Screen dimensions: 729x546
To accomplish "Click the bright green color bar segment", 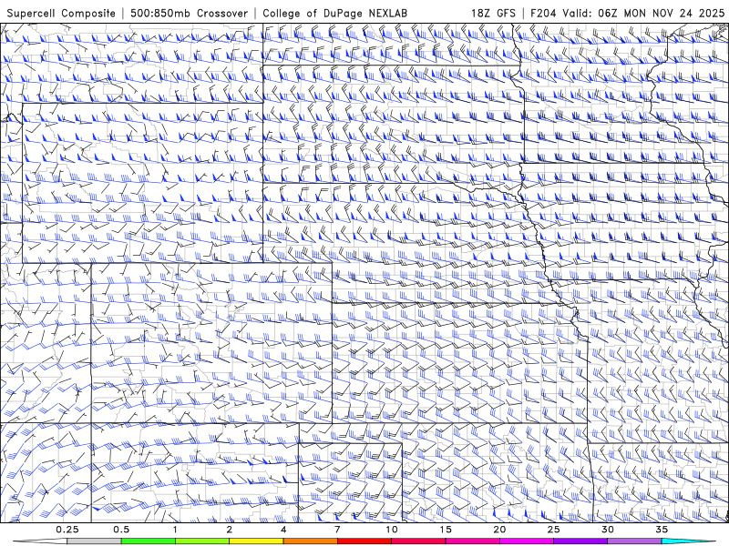I will click(149, 541).
